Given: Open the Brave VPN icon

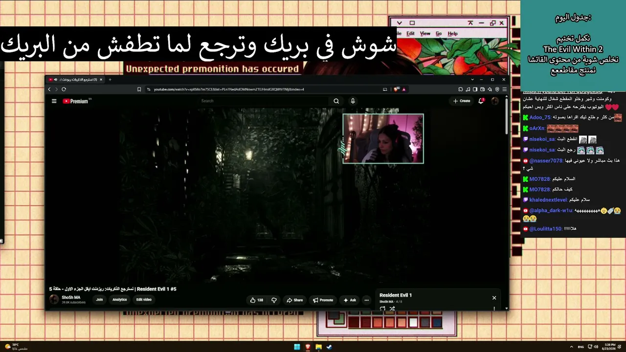Looking at the screenshot, I should [497, 89].
